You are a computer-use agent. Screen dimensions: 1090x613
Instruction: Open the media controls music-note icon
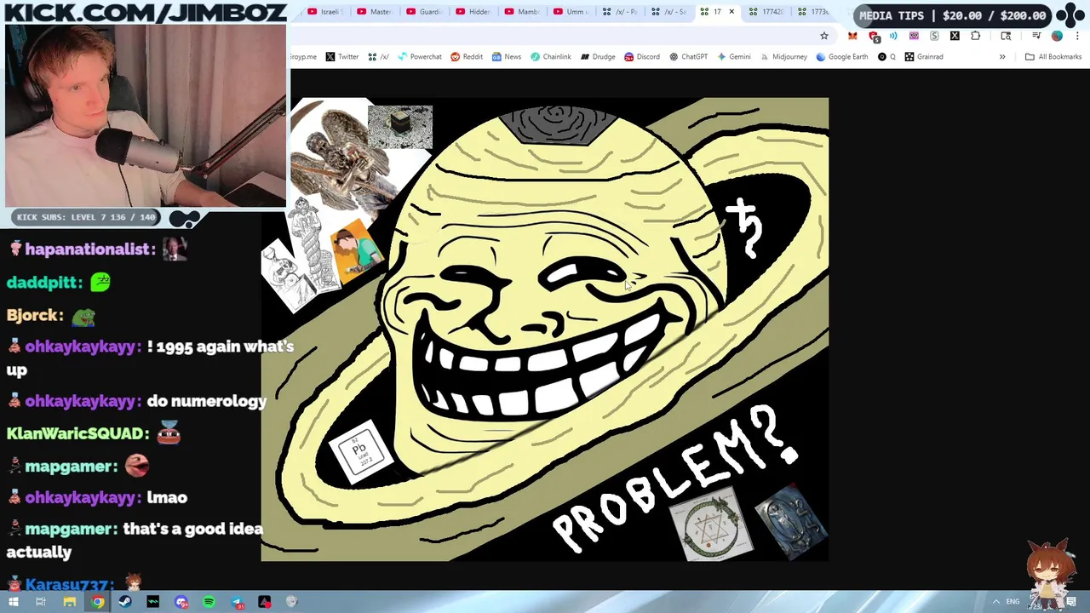1035,36
